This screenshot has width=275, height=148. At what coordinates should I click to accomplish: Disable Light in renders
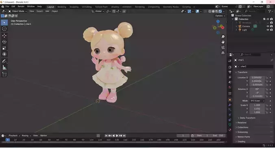click(x=271, y=30)
